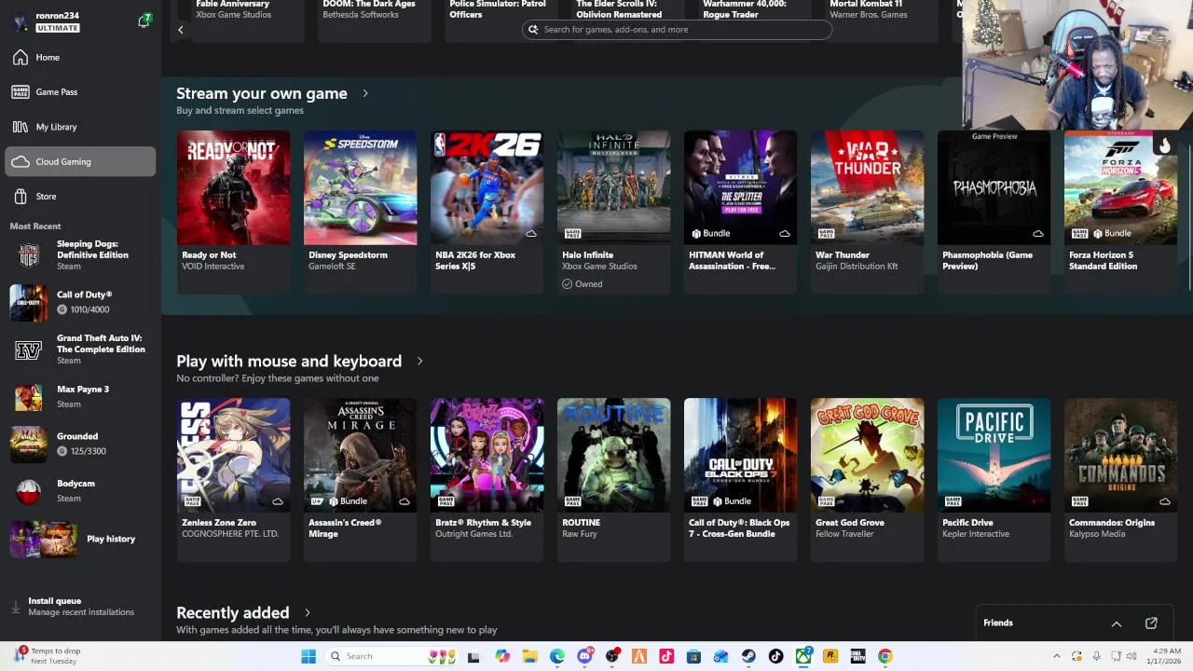
Task: Expand the Stream your own game section
Action: coord(365,94)
